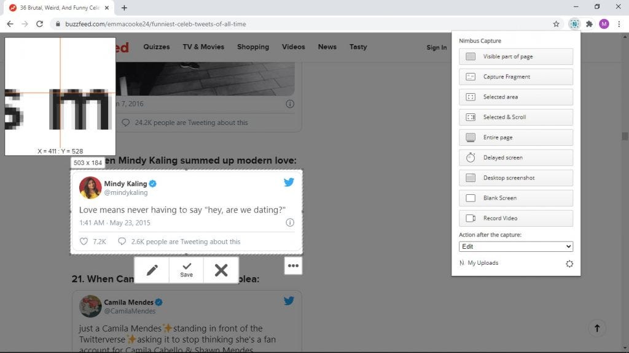This screenshot has width=629, height=353.
Task: Click inside the browser address bar
Action: (x=246, y=23)
